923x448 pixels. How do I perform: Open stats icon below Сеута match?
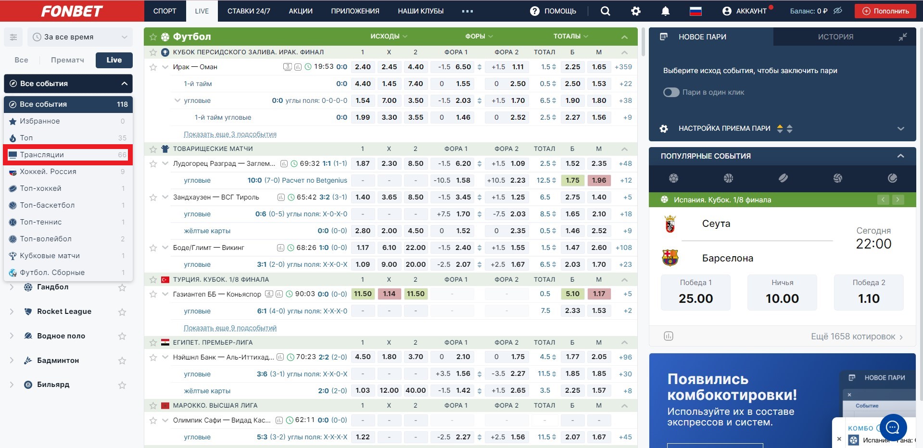pyautogui.click(x=668, y=336)
